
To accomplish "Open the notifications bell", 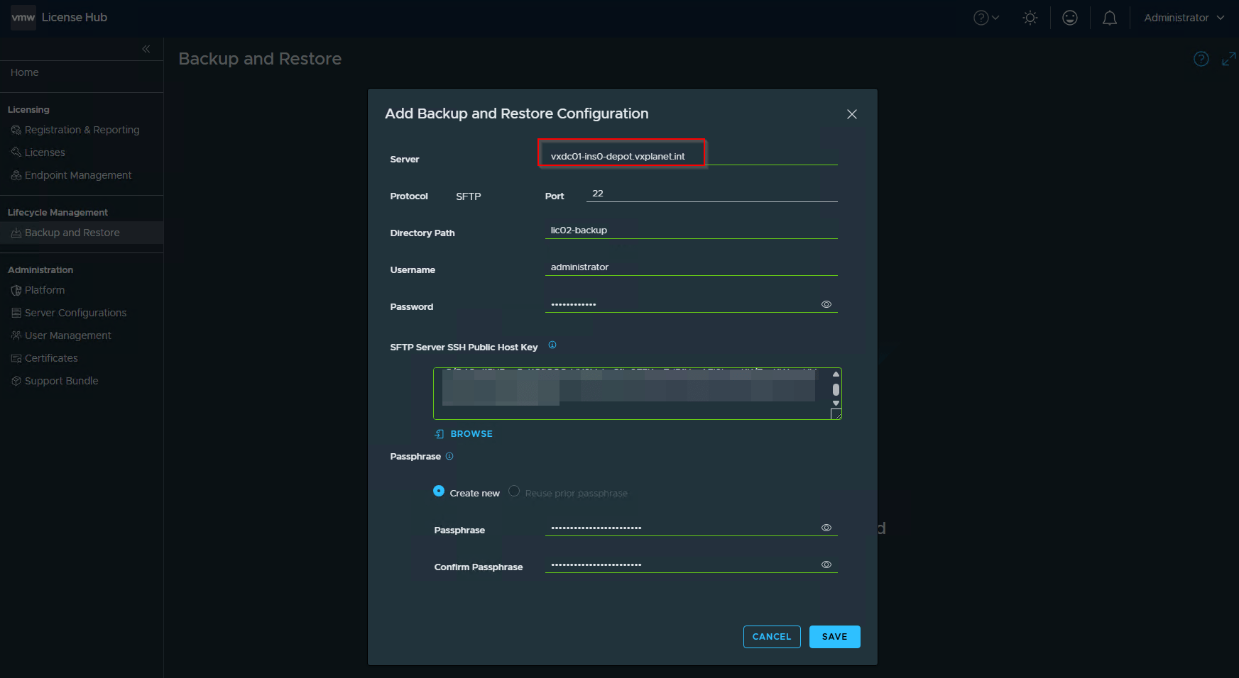I will [x=1109, y=18].
